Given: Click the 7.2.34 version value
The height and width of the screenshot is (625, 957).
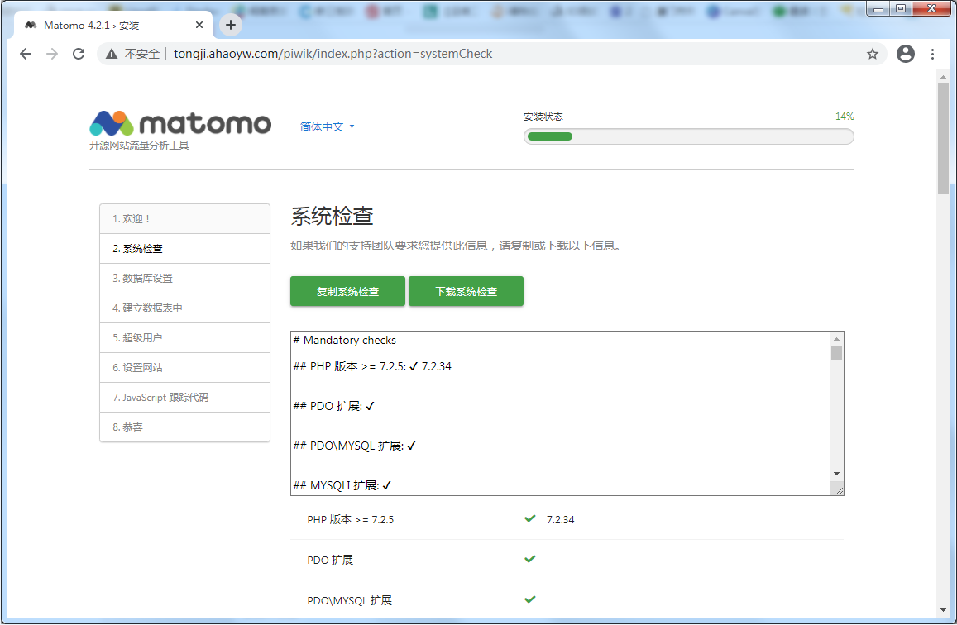Looking at the screenshot, I should tap(560, 519).
